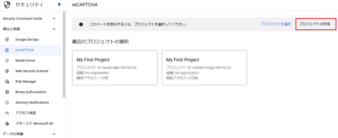Click the プロジェクトを選択 link

pyautogui.click(x=275, y=24)
